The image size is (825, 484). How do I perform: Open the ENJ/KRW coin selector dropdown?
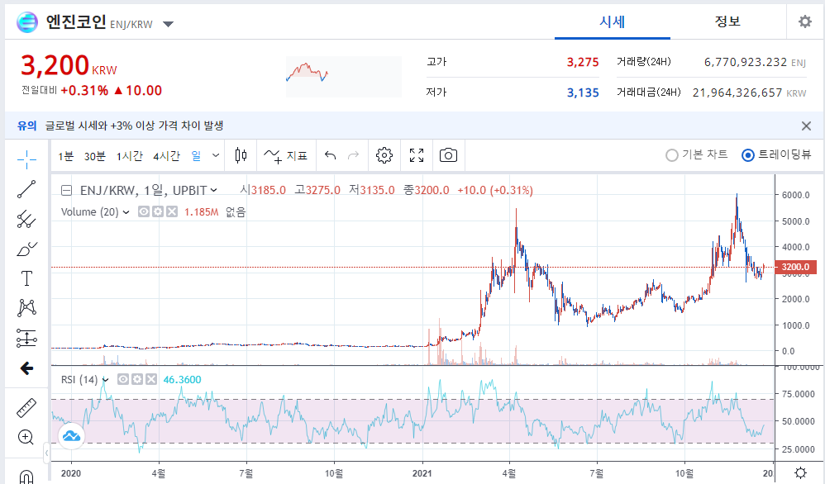(169, 24)
